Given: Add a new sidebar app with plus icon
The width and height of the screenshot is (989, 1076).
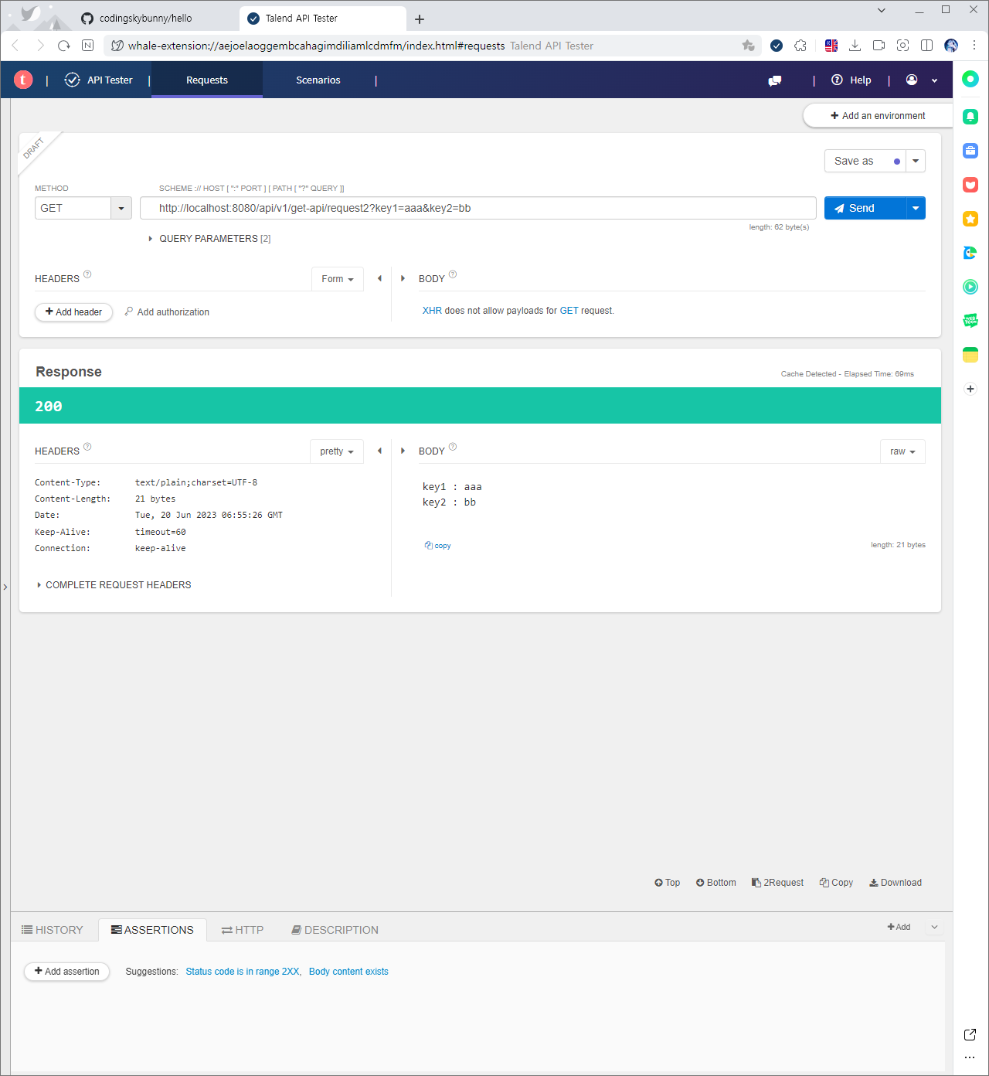Looking at the screenshot, I should 970,389.
